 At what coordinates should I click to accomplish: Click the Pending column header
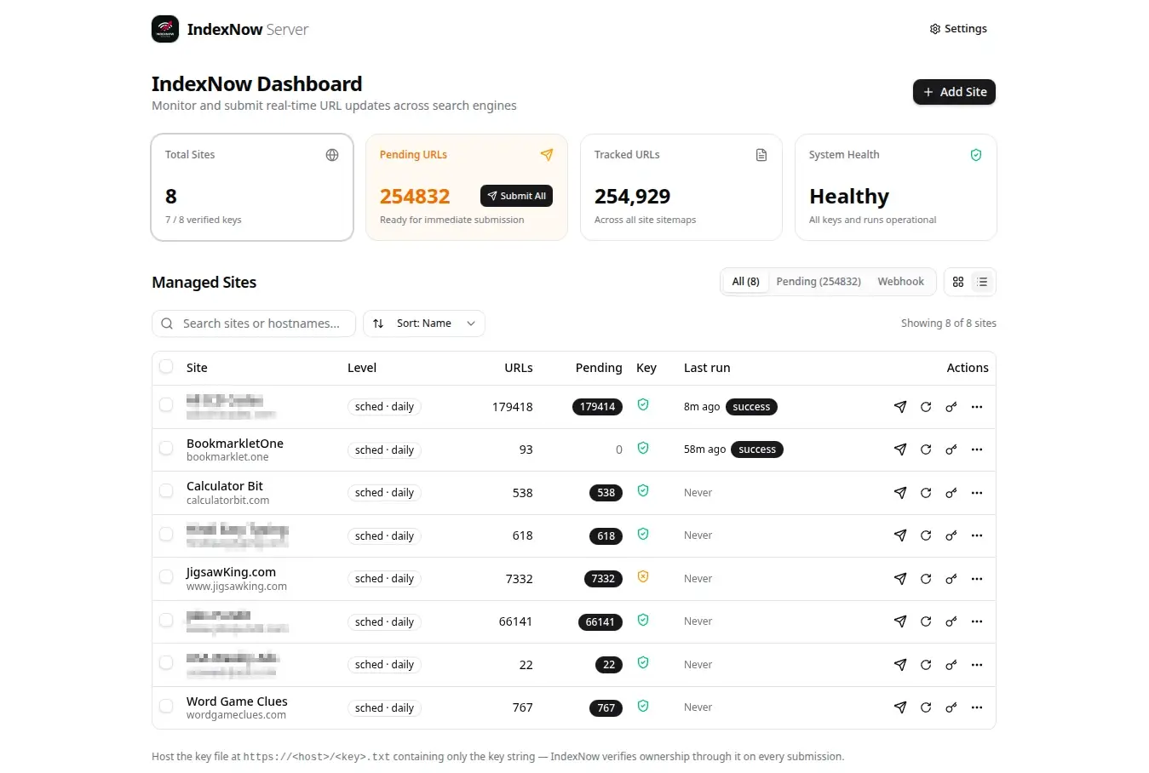coord(599,368)
